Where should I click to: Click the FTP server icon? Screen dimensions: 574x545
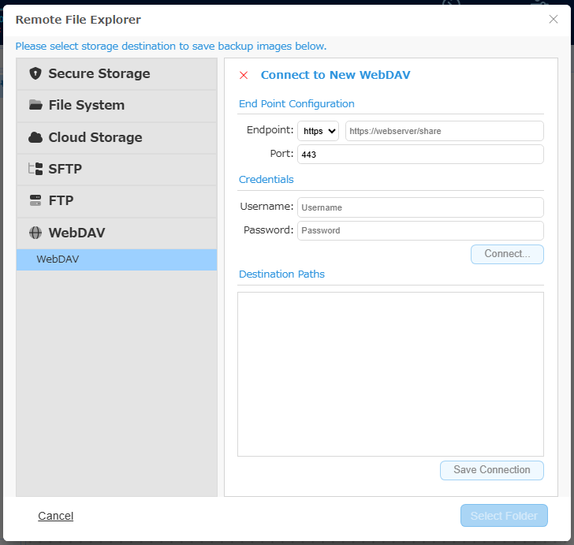(35, 200)
